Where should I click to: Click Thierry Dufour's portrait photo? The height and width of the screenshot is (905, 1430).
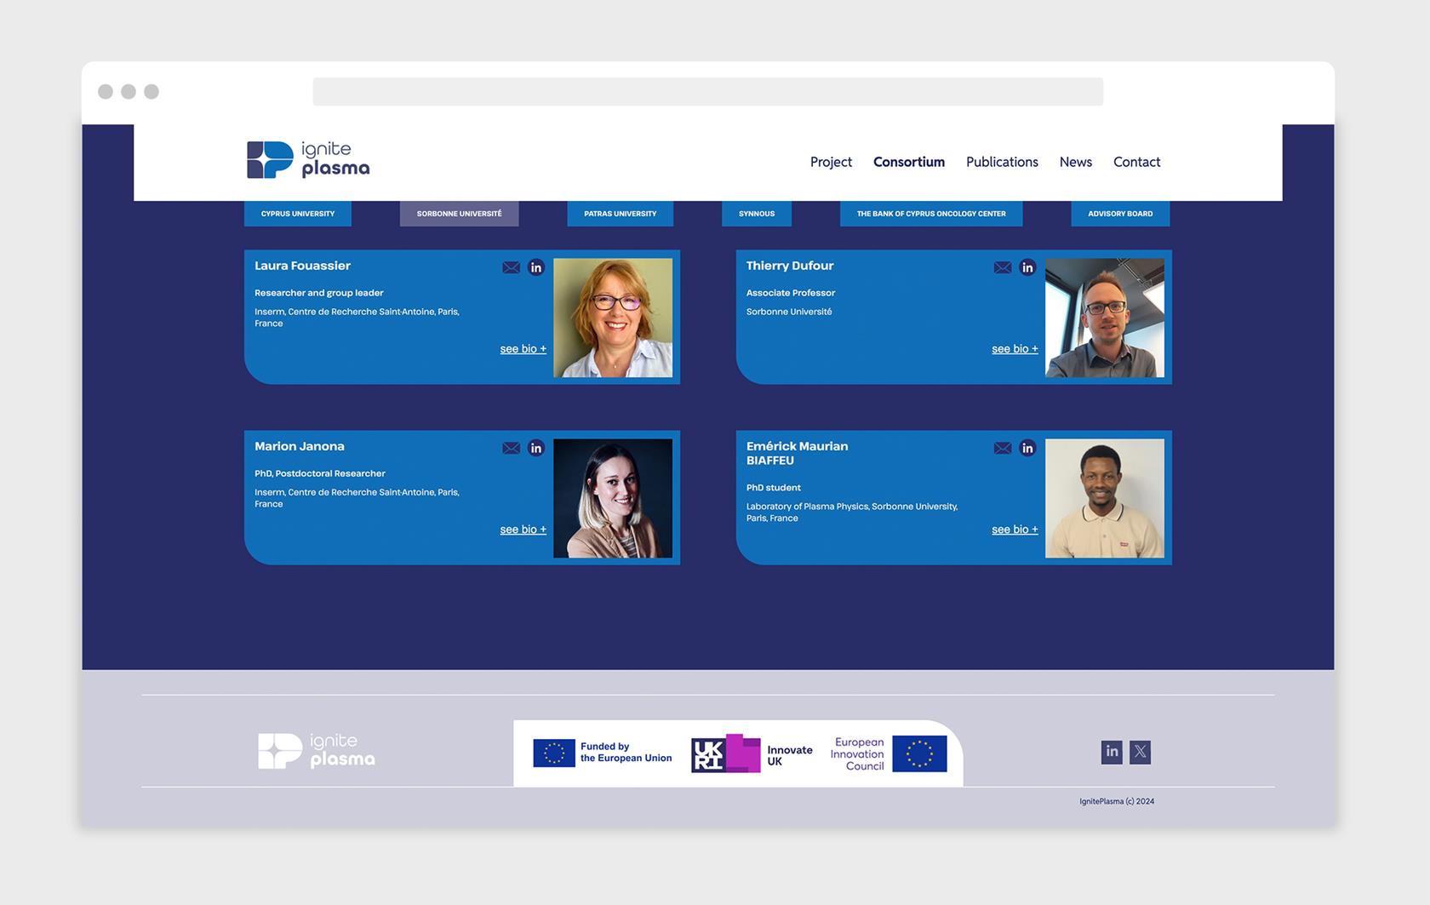tap(1105, 318)
